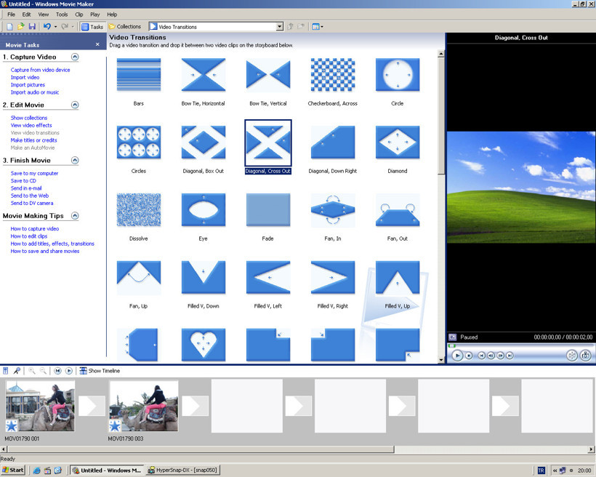Collapse the Movie Making Tips section
Viewport: 596px width, 477px height.
(75, 216)
